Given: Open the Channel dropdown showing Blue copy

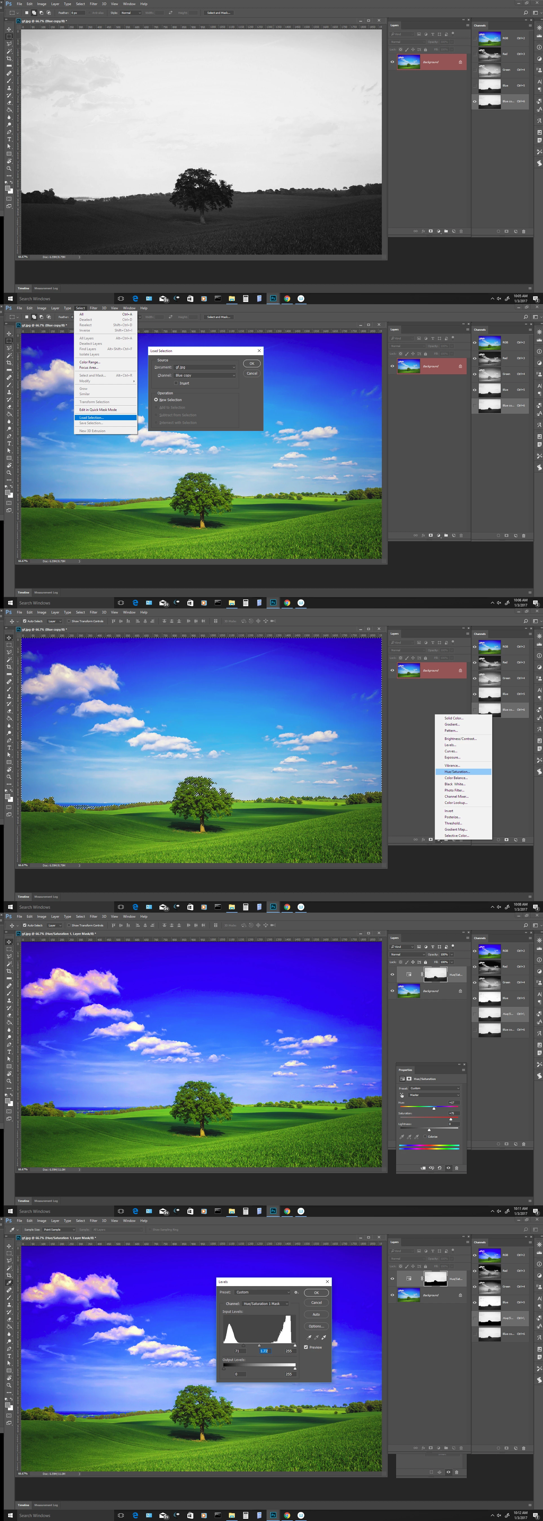Looking at the screenshot, I should (x=205, y=375).
